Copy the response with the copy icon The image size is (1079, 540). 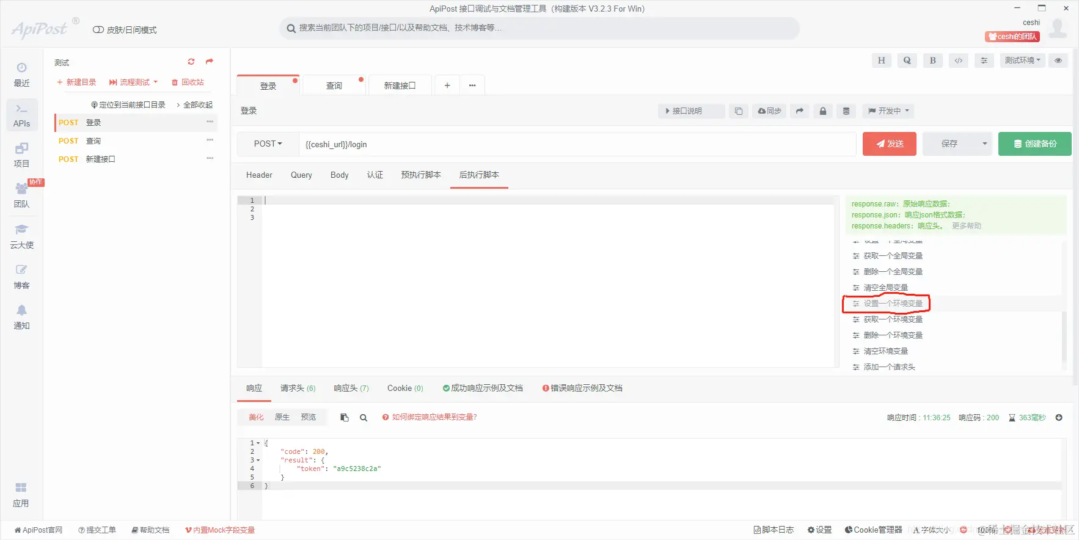point(345,417)
